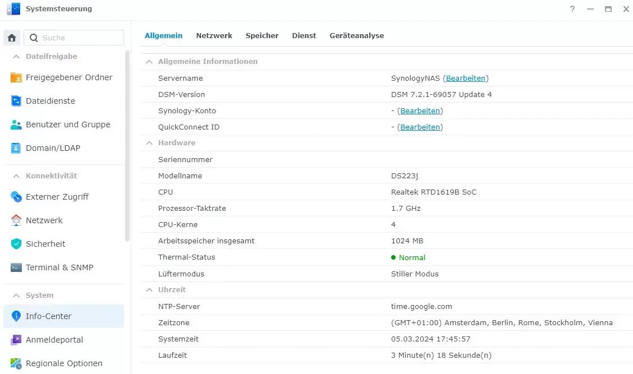Open the Anmeldeportal settings
Screen dimensions: 633x374
(x=54, y=340)
